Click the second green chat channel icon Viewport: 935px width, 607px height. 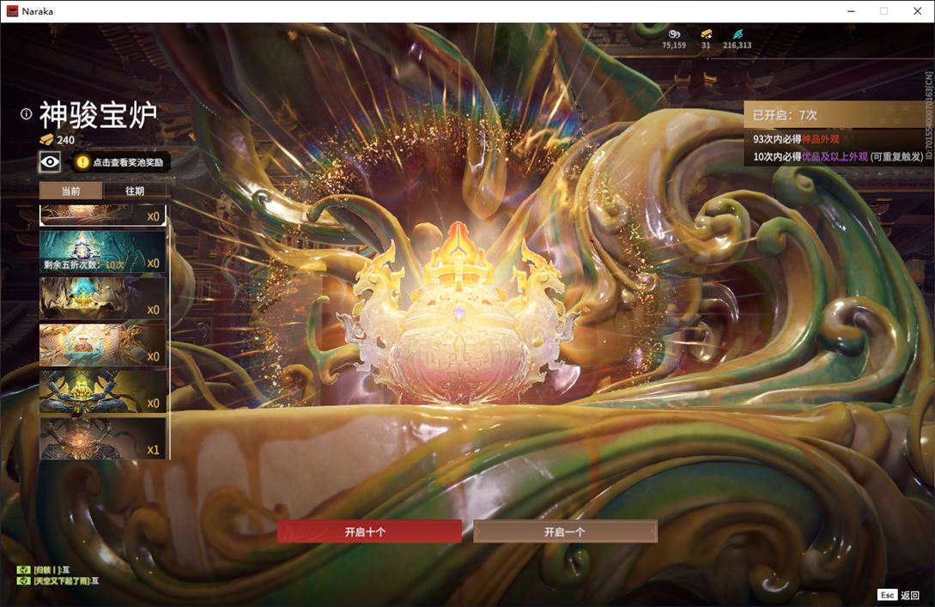[x=23, y=580]
